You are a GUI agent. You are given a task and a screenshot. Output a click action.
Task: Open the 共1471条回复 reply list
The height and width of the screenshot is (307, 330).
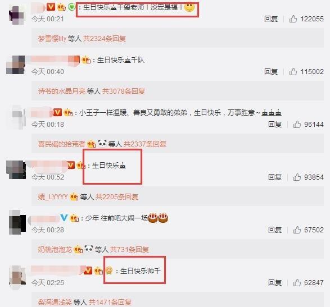pyautogui.click(x=110, y=302)
